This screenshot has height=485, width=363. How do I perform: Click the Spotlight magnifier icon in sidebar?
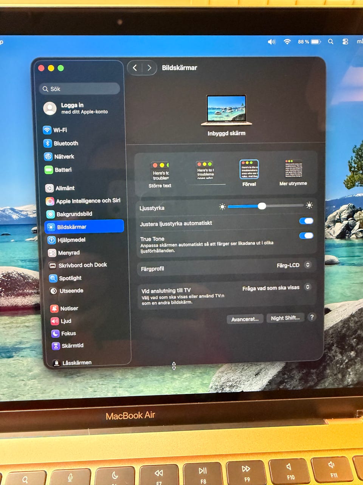(53, 278)
